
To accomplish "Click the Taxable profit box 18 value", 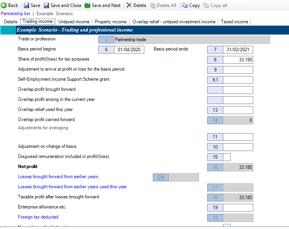I will click(x=238, y=198).
